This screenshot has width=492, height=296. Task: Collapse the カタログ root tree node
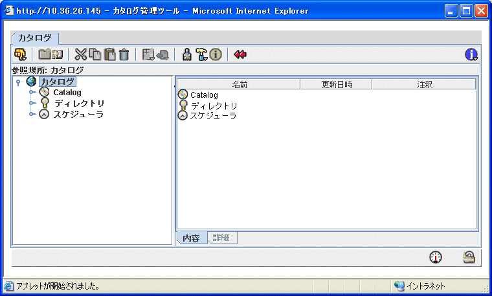click(x=19, y=82)
